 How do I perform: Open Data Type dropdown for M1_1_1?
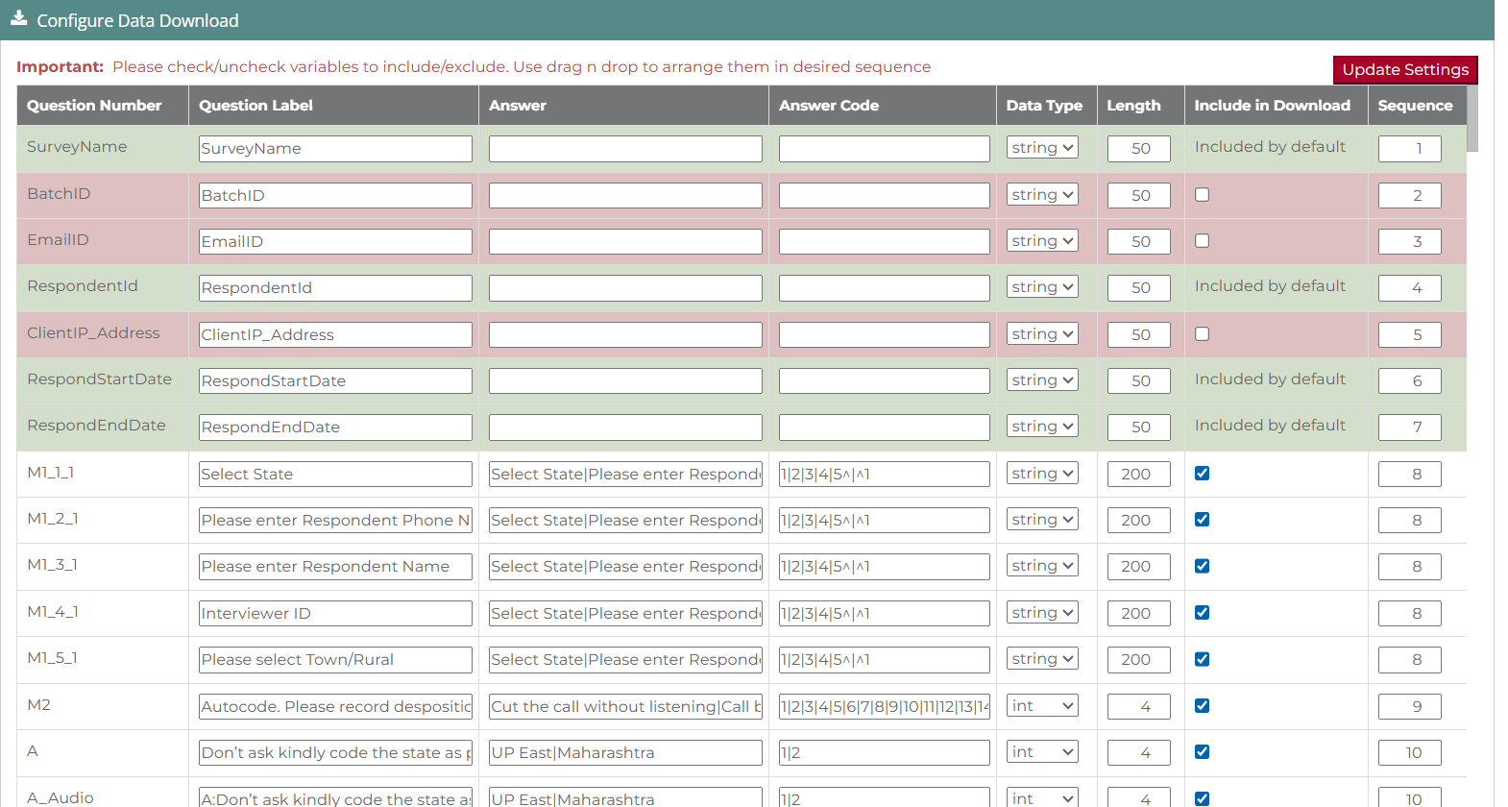coord(1042,474)
